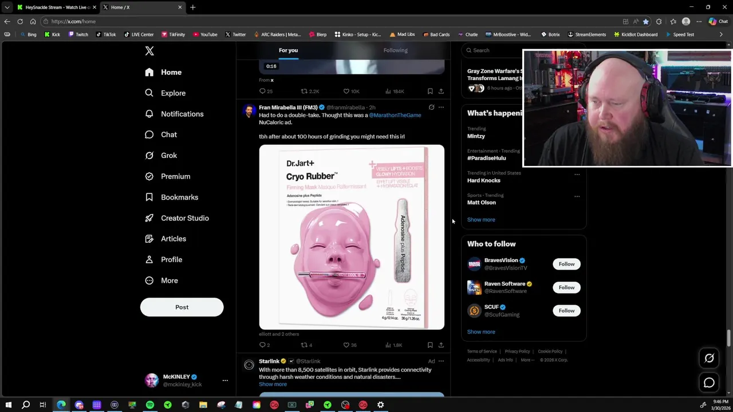Image resolution: width=733 pixels, height=412 pixels.
Task: Open more options for Matt Olson trend
Action: point(577,196)
